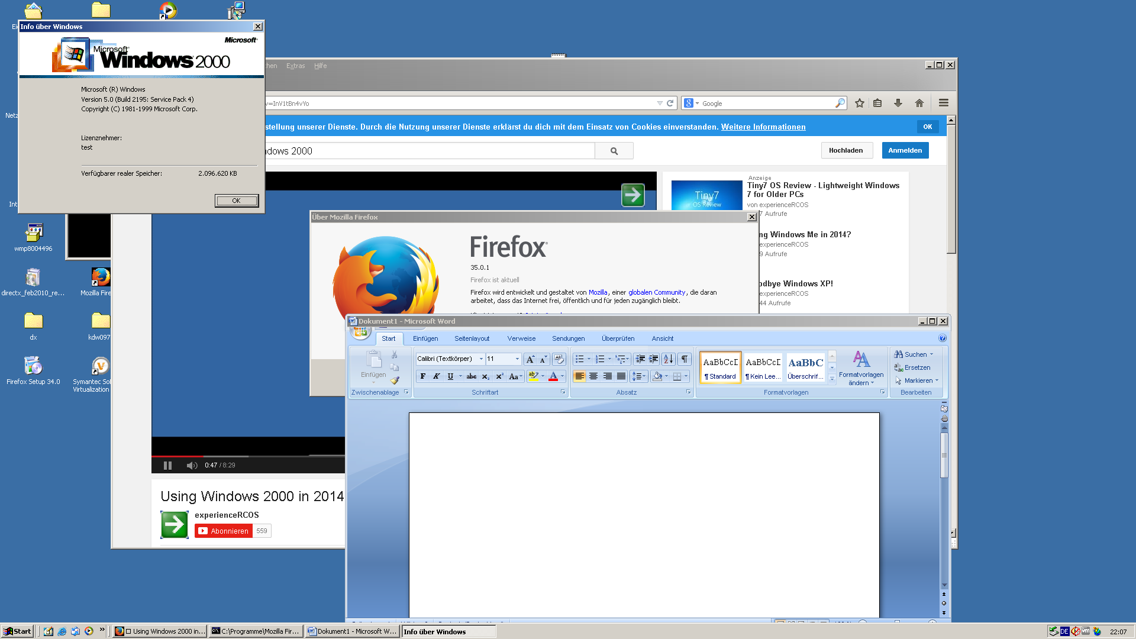
Task: Toggle left text alignment in Word
Action: click(579, 376)
